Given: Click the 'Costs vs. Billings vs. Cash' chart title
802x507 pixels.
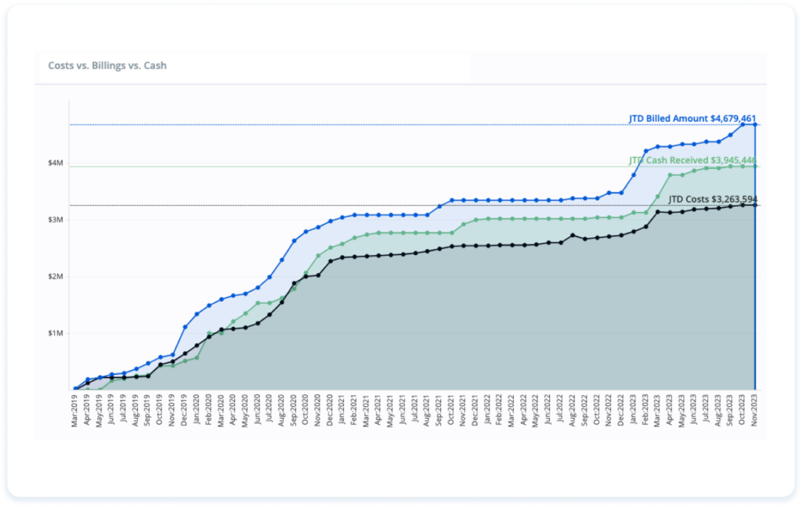Looking at the screenshot, I should coord(107,66).
